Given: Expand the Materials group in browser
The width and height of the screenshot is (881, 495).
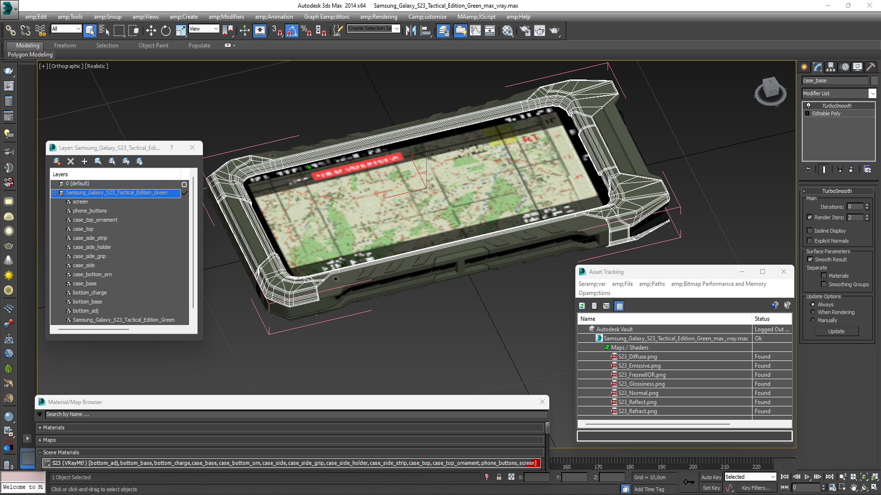Looking at the screenshot, I should coord(40,428).
